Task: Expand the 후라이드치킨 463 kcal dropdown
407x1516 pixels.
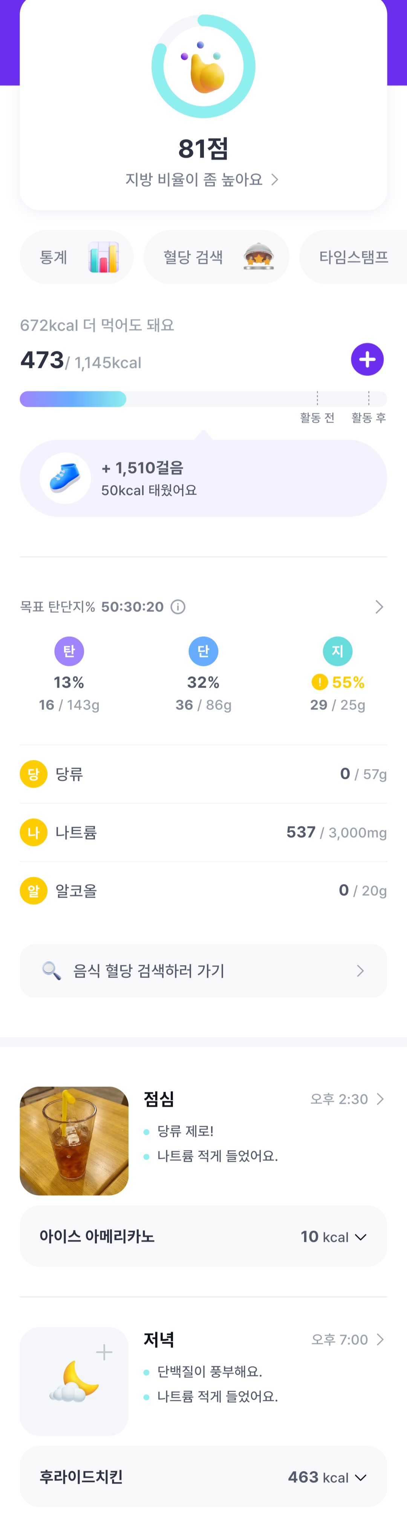Action: 361,1477
